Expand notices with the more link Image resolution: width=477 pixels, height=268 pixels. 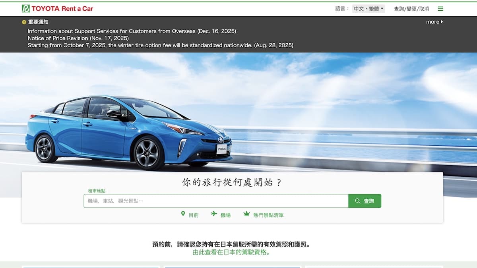tap(434, 22)
